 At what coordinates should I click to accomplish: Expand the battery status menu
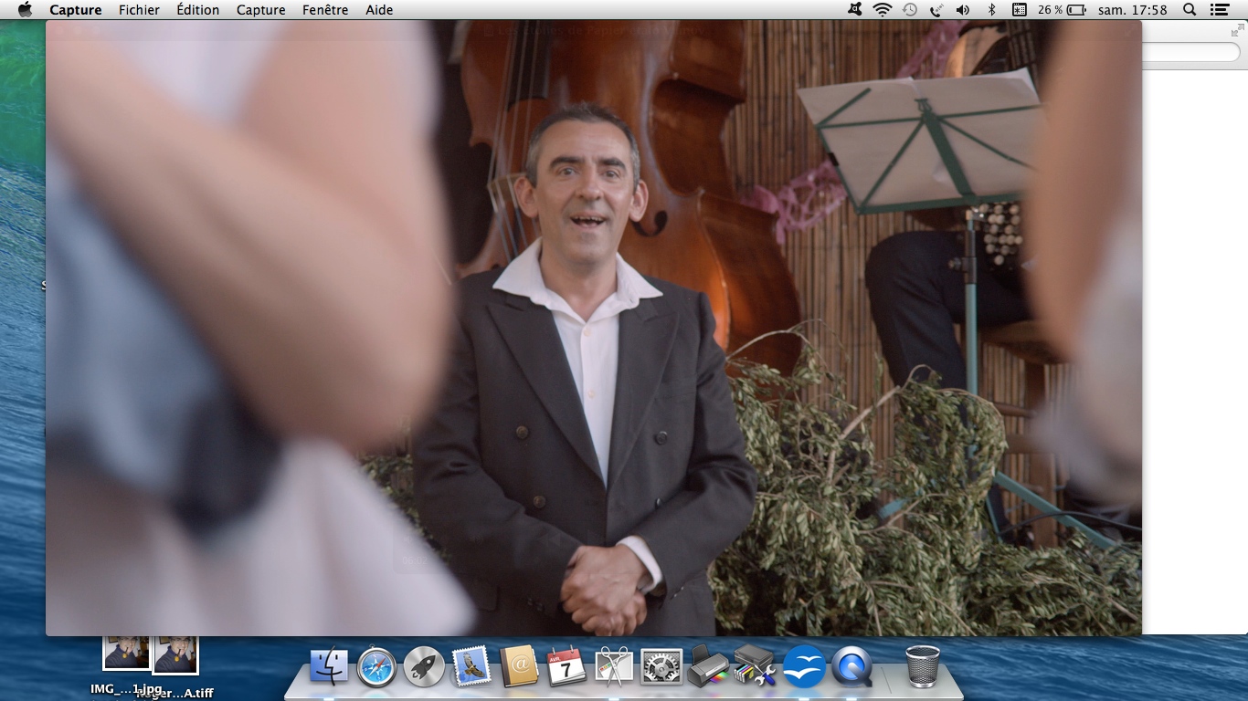(1076, 10)
